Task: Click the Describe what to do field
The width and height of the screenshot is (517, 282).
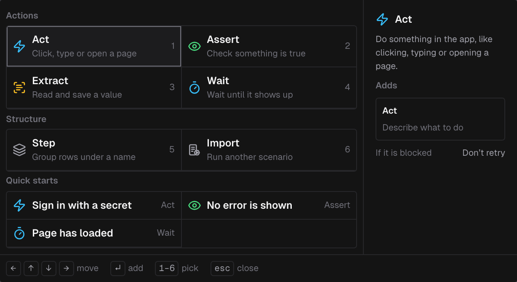Action: pyautogui.click(x=423, y=128)
